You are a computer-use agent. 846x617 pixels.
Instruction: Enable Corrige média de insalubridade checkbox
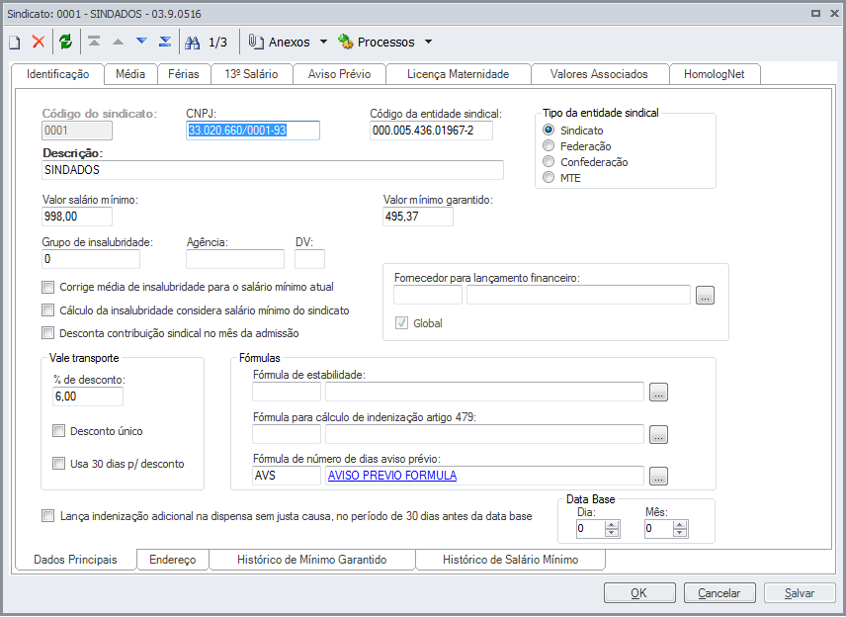click(48, 287)
